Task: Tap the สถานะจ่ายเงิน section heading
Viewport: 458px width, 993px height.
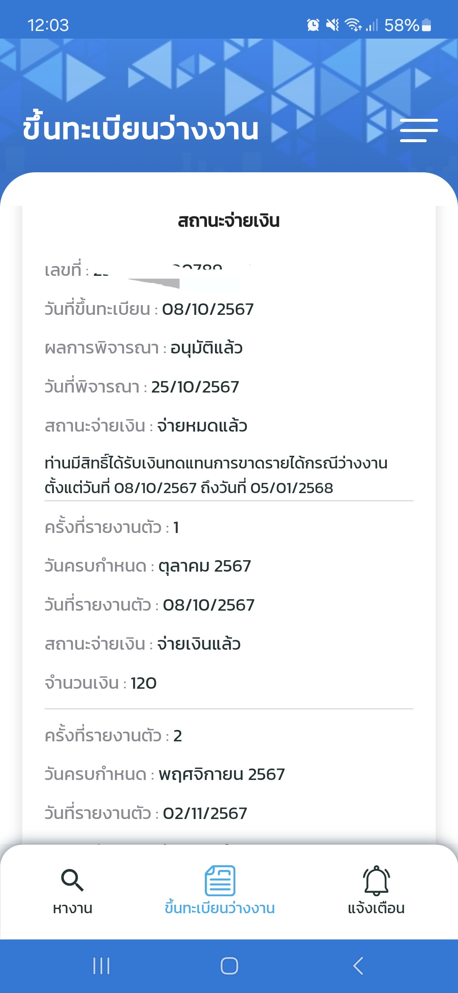Action: [229, 221]
